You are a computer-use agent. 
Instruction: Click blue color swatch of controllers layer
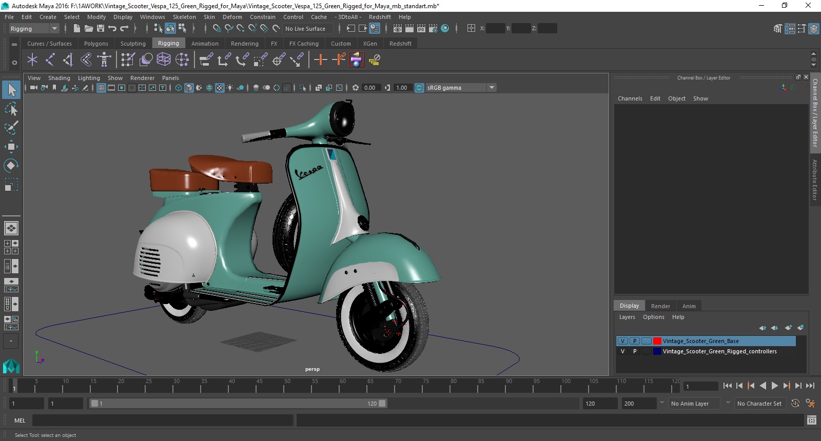tap(657, 351)
